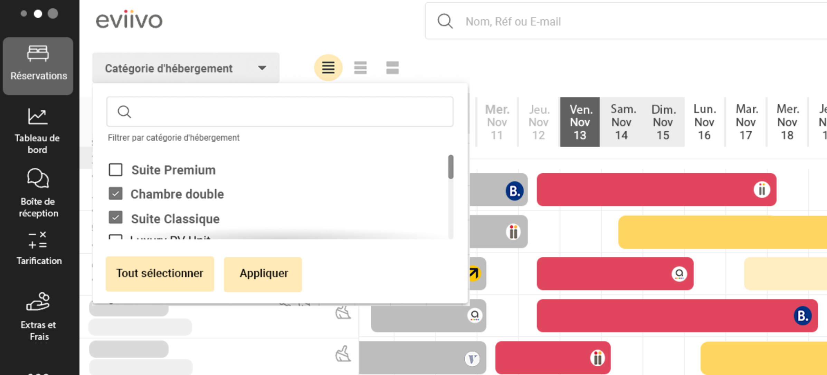This screenshot has height=375, width=827.
Task: Open Boîte de réception chat icon
Action: (38, 178)
